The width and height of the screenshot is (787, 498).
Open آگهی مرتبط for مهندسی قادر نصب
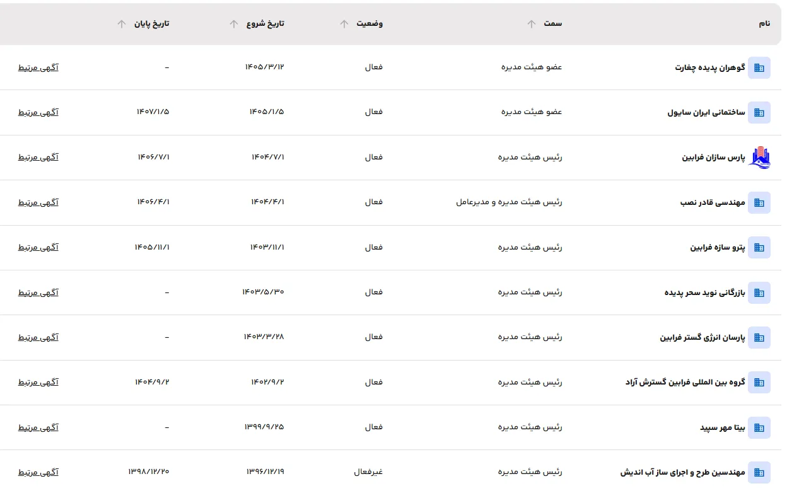38,202
